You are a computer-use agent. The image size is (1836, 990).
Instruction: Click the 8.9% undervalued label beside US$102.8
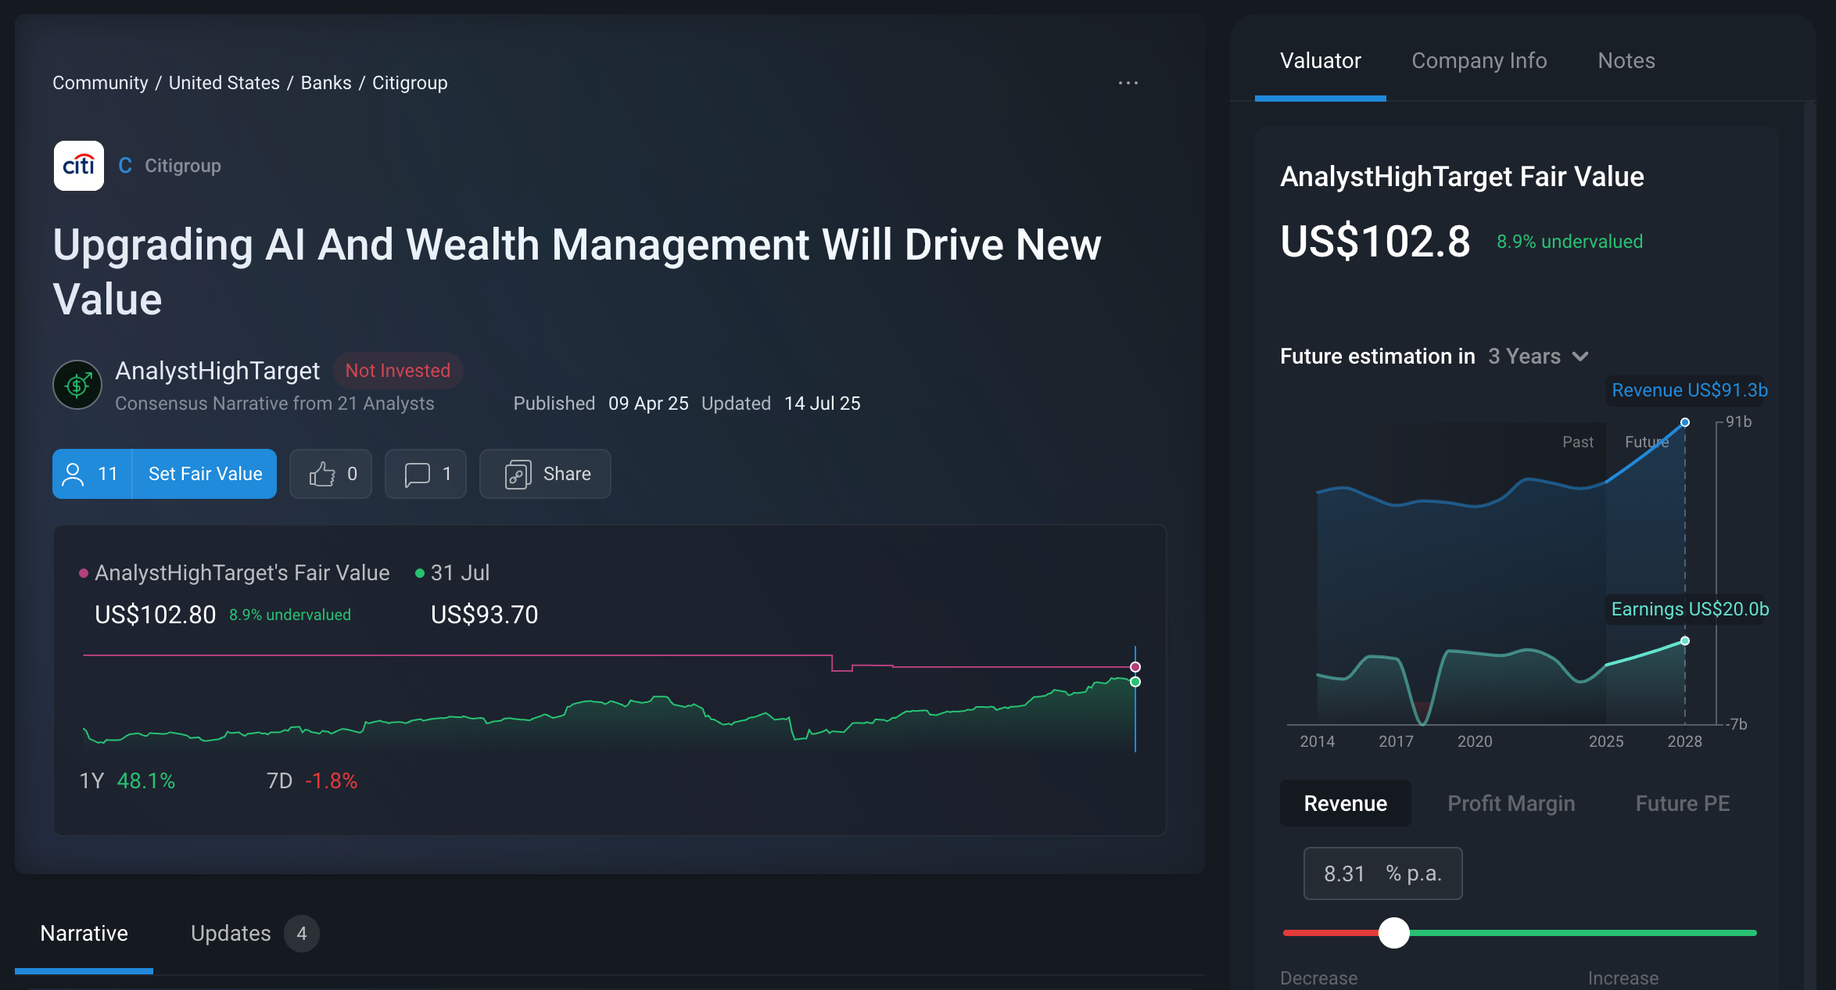coord(1569,242)
